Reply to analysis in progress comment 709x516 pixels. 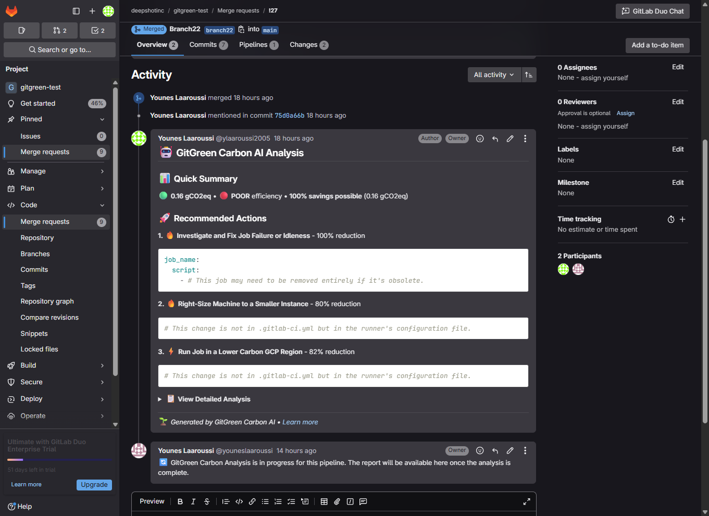(495, 450)
